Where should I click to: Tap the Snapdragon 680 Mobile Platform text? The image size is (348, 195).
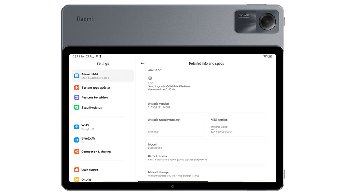click(169, 86)
